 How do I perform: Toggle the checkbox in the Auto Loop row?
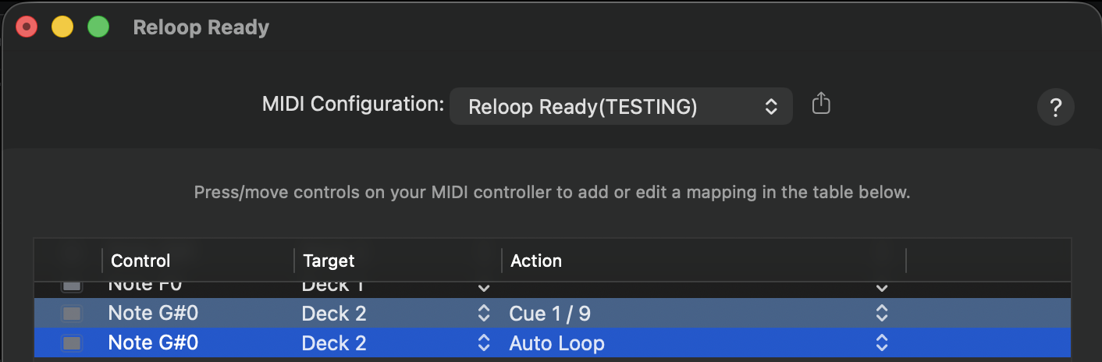pos(72,343)
